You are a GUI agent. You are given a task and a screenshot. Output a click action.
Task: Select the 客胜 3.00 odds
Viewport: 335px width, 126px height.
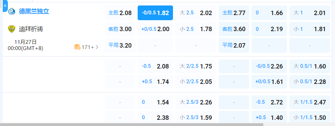(120, 29)
